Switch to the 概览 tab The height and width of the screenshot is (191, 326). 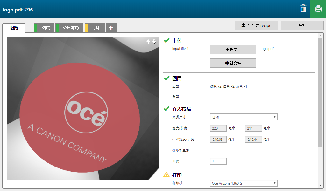click(x=14, y=28)
